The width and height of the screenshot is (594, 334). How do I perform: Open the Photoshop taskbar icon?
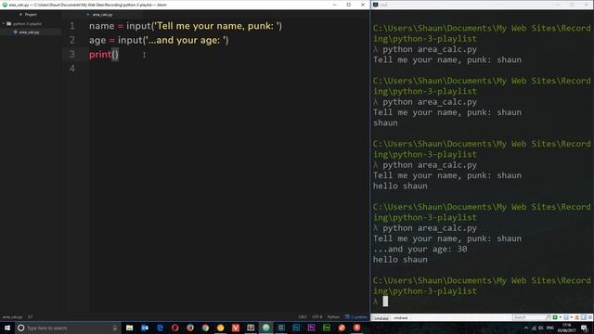[296, 328]
